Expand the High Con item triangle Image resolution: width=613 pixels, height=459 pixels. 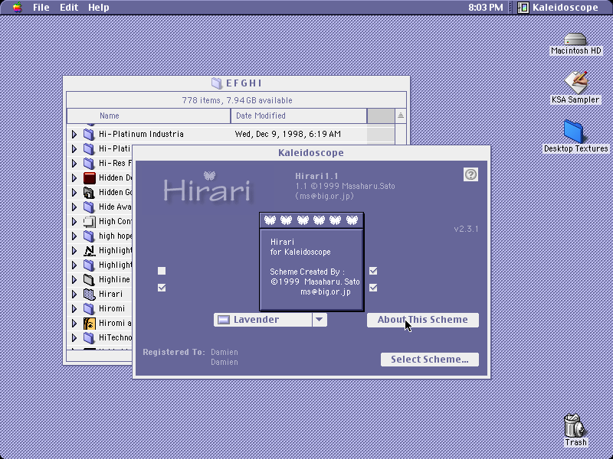pos(74,221)
